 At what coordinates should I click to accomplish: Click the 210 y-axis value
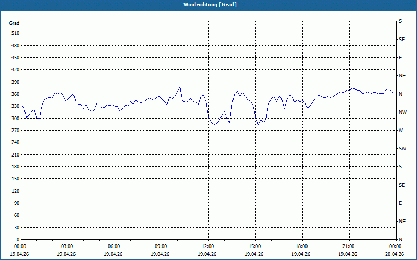(16, 154)
